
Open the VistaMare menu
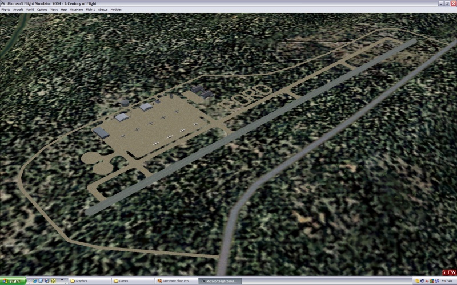(77, 10)
